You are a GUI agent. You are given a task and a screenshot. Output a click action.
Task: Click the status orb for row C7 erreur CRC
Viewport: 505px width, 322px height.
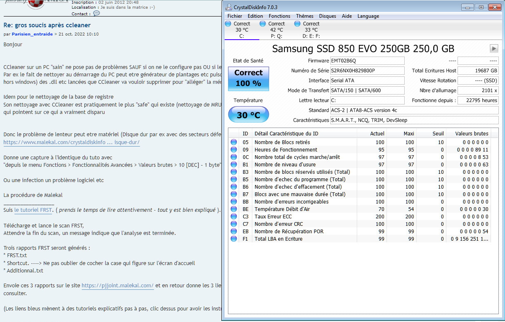[234, 224]
